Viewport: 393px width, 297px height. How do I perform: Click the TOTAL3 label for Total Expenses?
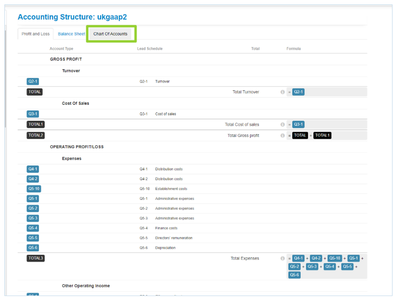coord(35,258)
